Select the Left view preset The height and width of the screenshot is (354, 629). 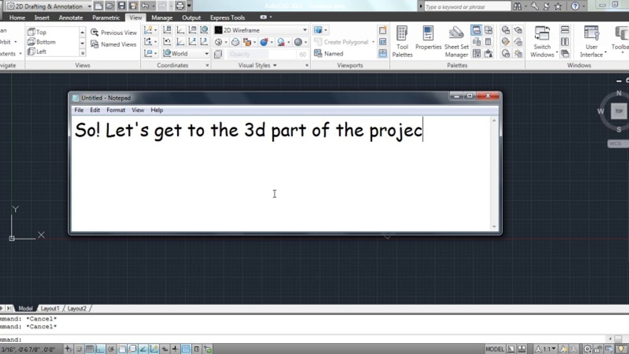[37, 52]
